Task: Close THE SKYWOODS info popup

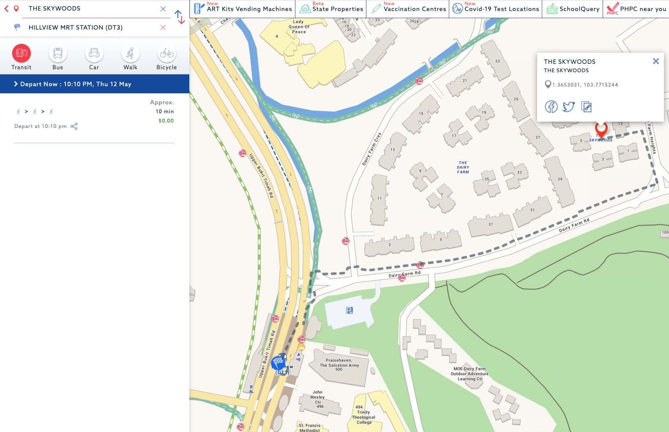Action: click(x=656, y=61)
